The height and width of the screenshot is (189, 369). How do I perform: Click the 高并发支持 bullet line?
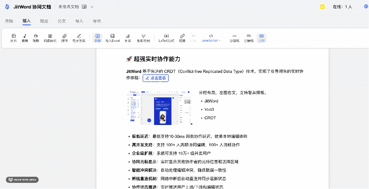point(186,145)
